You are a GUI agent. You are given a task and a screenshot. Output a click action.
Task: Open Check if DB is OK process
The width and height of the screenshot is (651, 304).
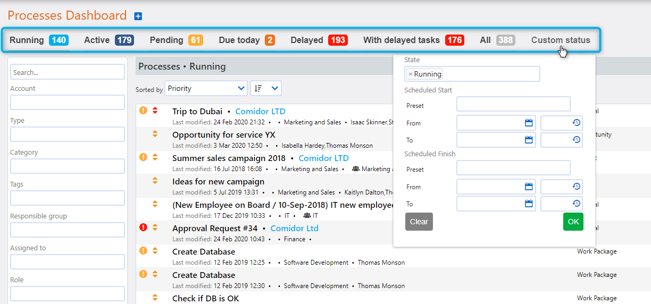click(206, 298)
